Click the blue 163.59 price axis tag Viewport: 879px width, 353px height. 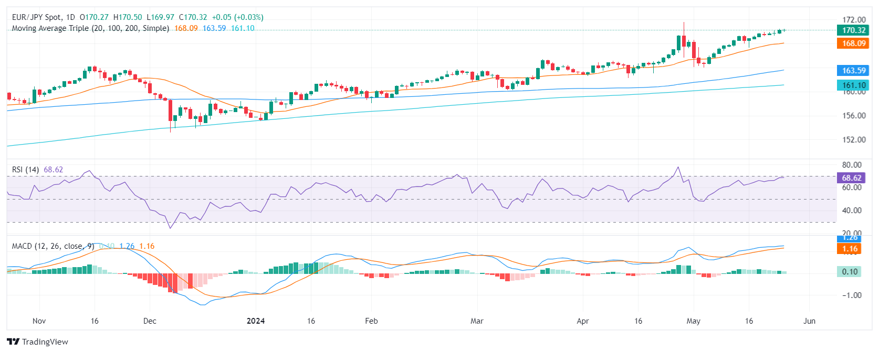[x=853, y=70]
